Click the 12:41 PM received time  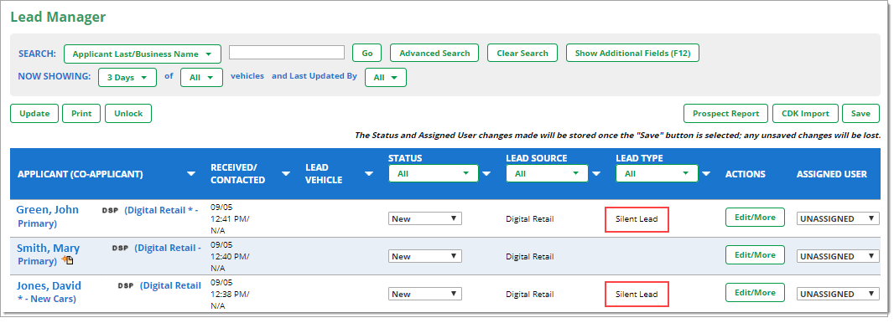(230, 219)
